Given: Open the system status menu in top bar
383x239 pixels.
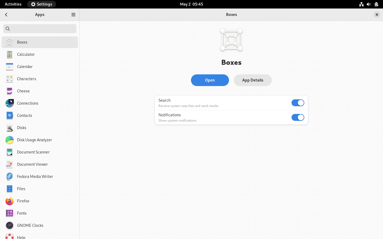Looking at the screenshot, I should click(x=369, y=4).
